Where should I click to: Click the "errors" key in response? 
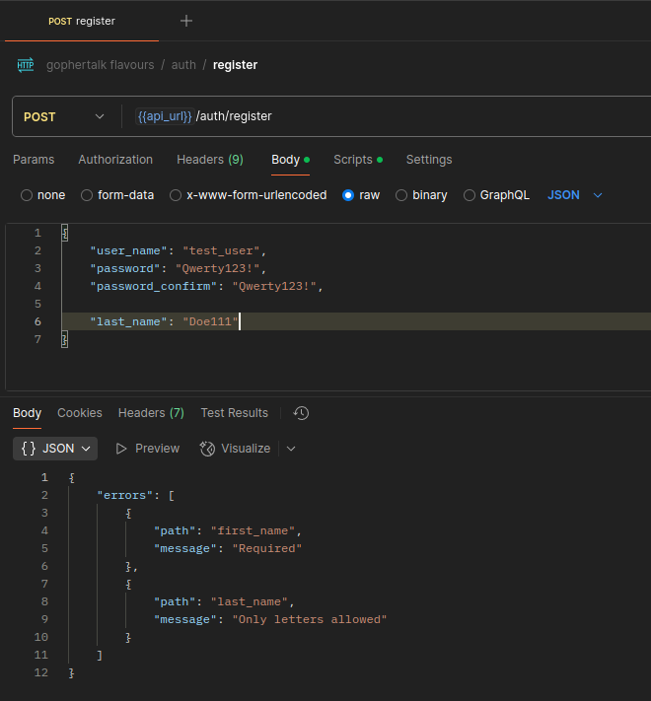click(x=124, y=495)
